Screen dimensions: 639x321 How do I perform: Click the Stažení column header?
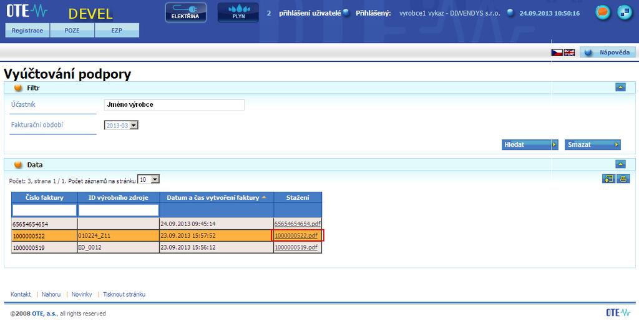click(298, 197)
